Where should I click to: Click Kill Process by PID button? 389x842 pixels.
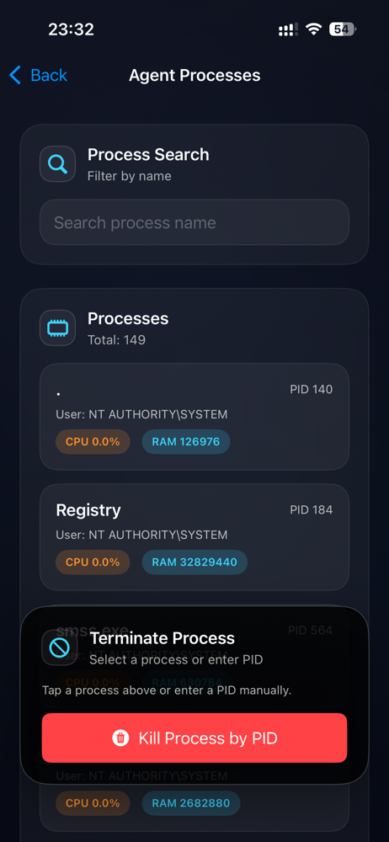pos(194,738)
